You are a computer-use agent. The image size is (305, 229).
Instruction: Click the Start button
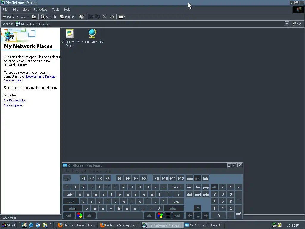coord(9,225)
